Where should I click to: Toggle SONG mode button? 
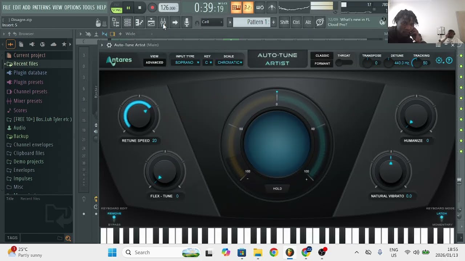117,10
